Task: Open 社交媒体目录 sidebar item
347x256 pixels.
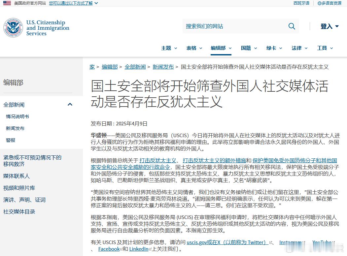Action: (x=19, y=212)
